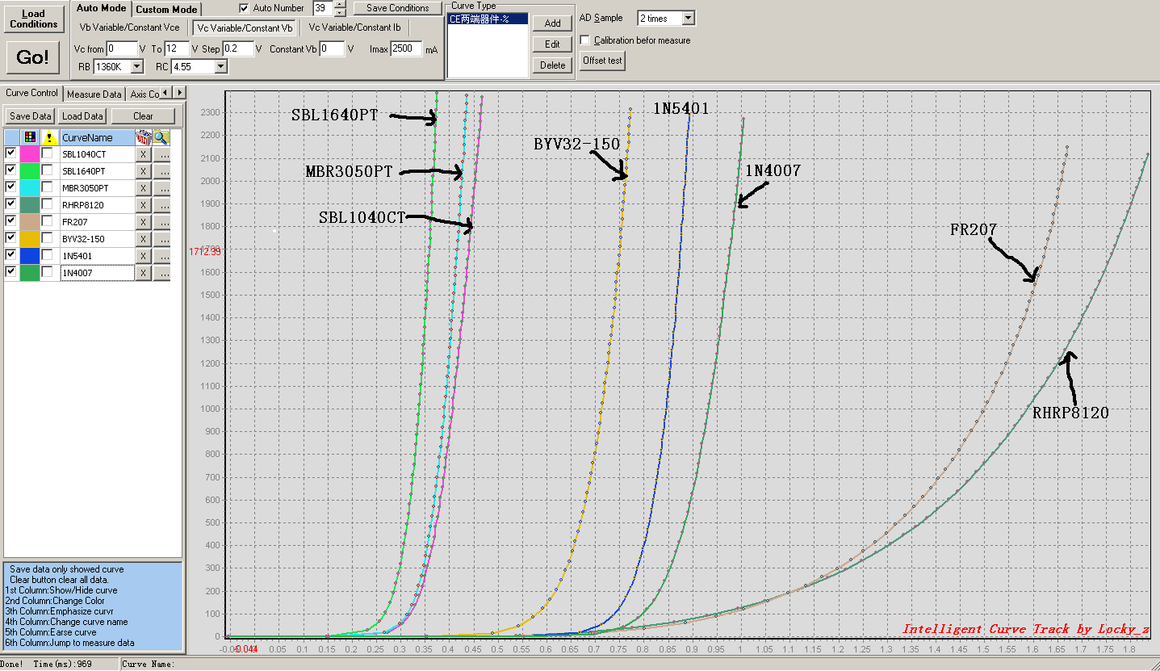Hide the SBL1040CT curve via show checkbox

11,153
